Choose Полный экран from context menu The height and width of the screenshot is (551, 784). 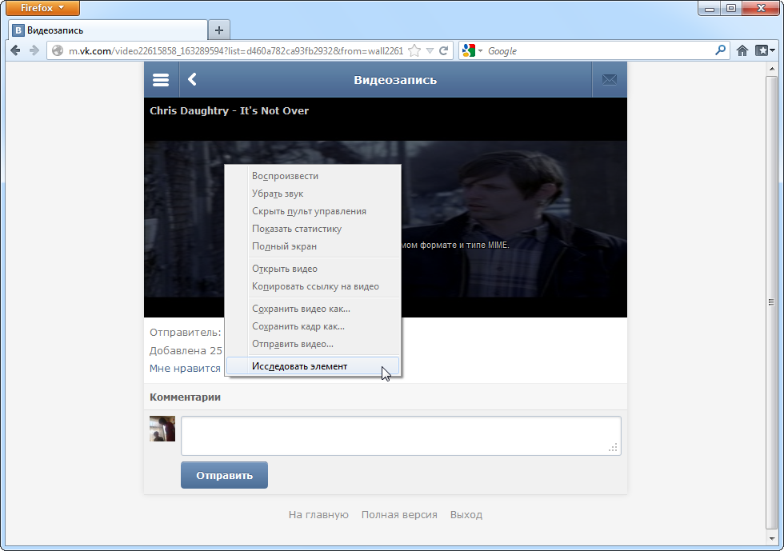[313, 246]
